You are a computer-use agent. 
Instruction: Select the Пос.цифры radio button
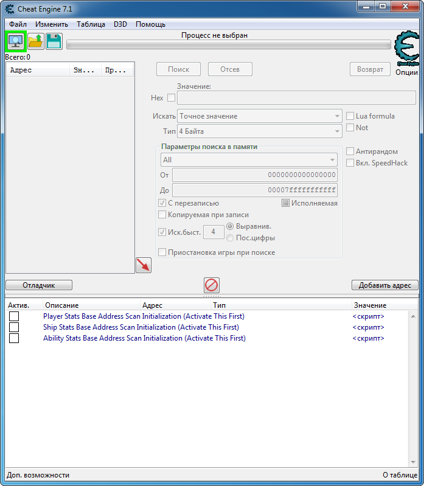230,238
